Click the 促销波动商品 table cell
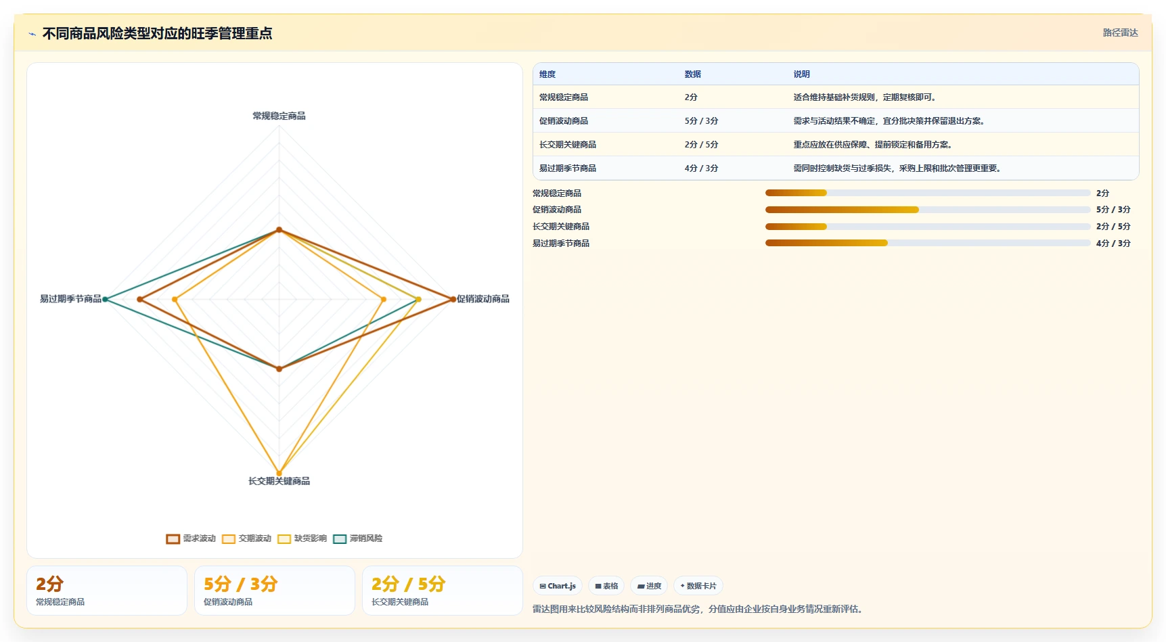This screenshot has height=642, width=1166. coord(564,121)
